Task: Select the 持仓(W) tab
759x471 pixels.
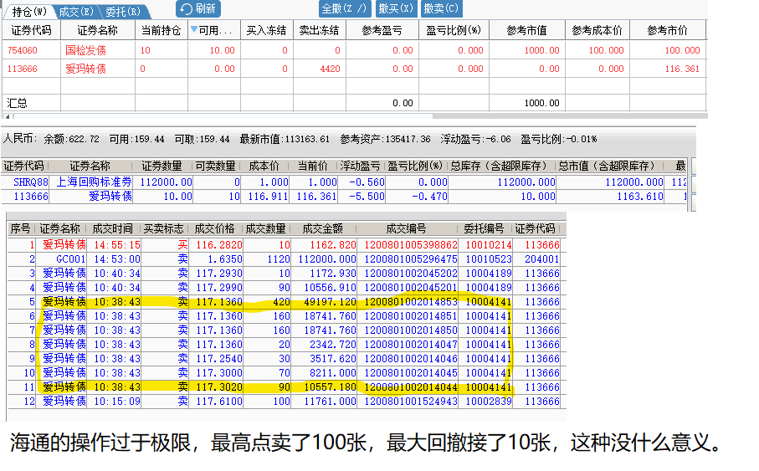Action: point(26,12)
